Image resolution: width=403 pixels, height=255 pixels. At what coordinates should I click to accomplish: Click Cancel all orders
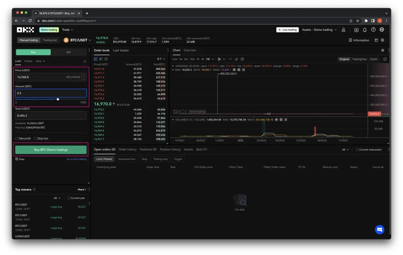[378, 167]
